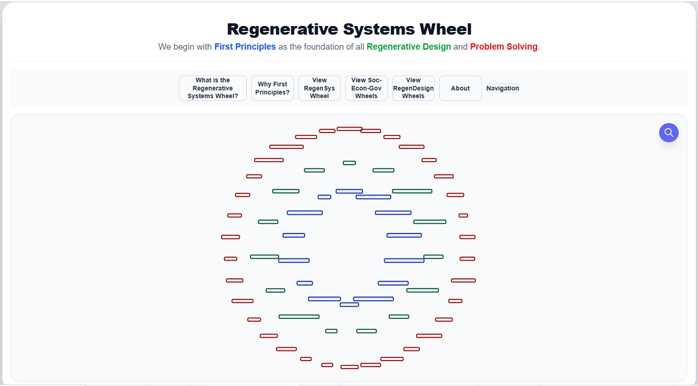Open "What is the Regenerative Systems Wheel?"
Screen dimensions: 698x386
(x=212, y=88)
